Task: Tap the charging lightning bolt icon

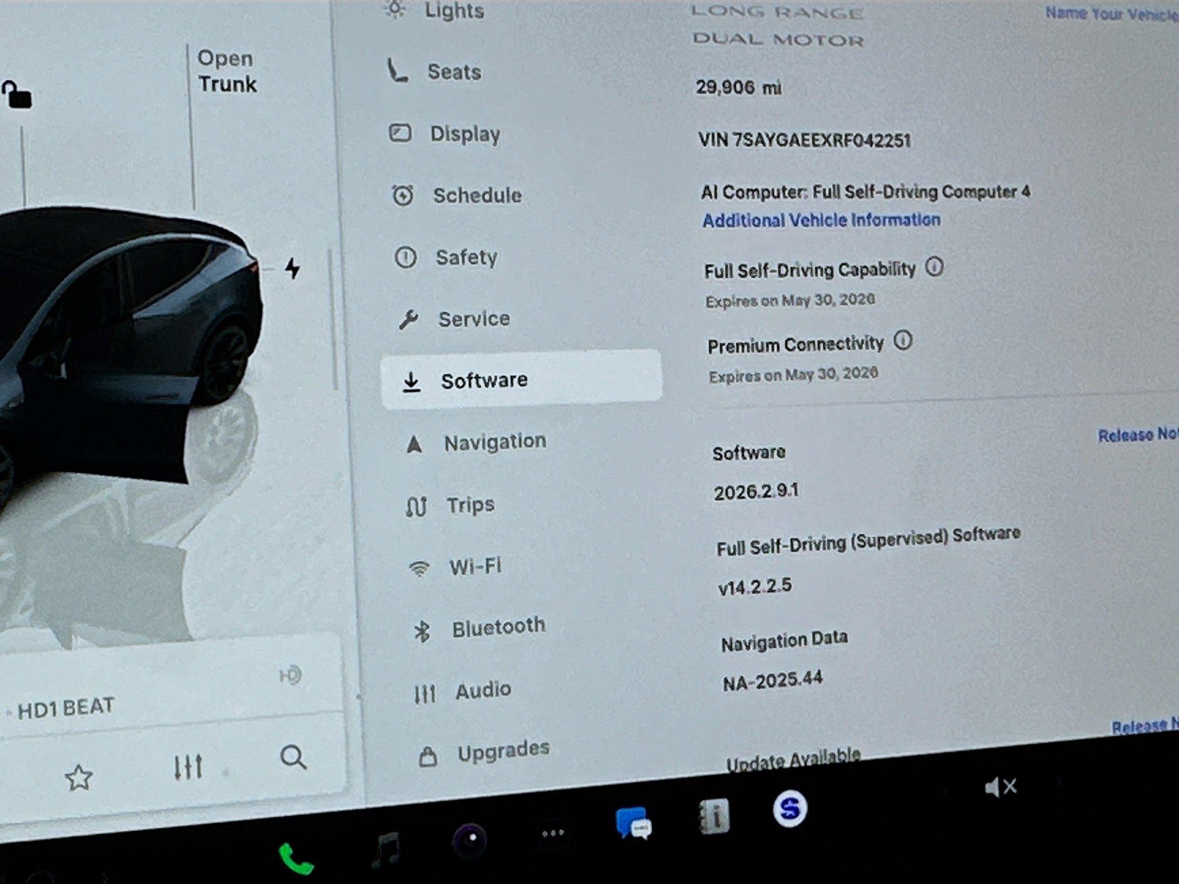Action: [292, 268]
